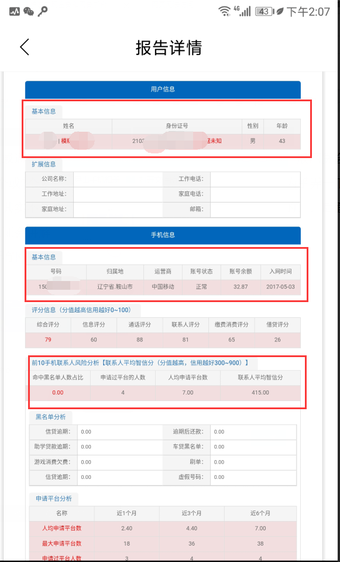Tap the 联系人平均智信分 value 415.00
The height and width of the screenshot is (562, 340).
pyautogui.click(x=260, y=392)
